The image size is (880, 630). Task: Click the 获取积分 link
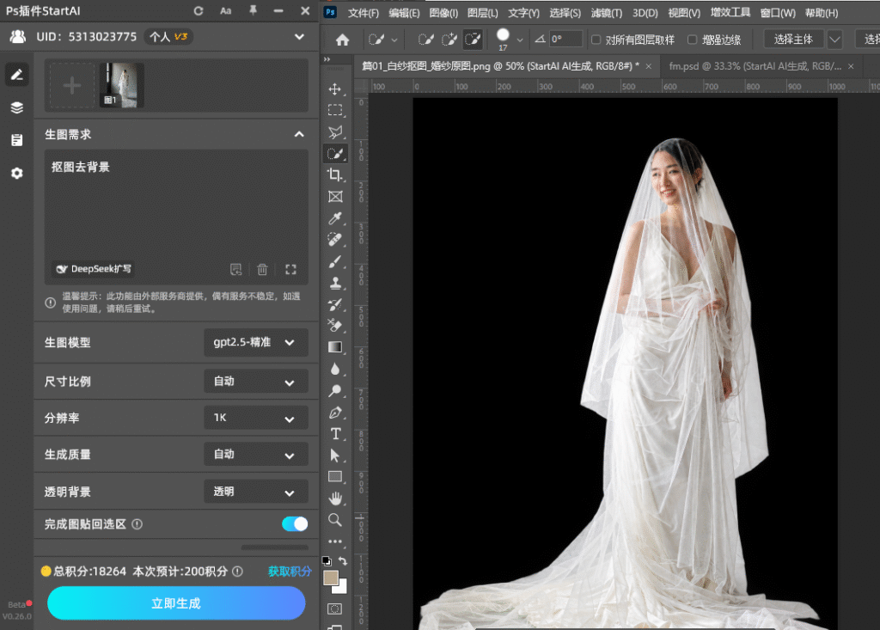pyautogui.click(x=290, y=572)
